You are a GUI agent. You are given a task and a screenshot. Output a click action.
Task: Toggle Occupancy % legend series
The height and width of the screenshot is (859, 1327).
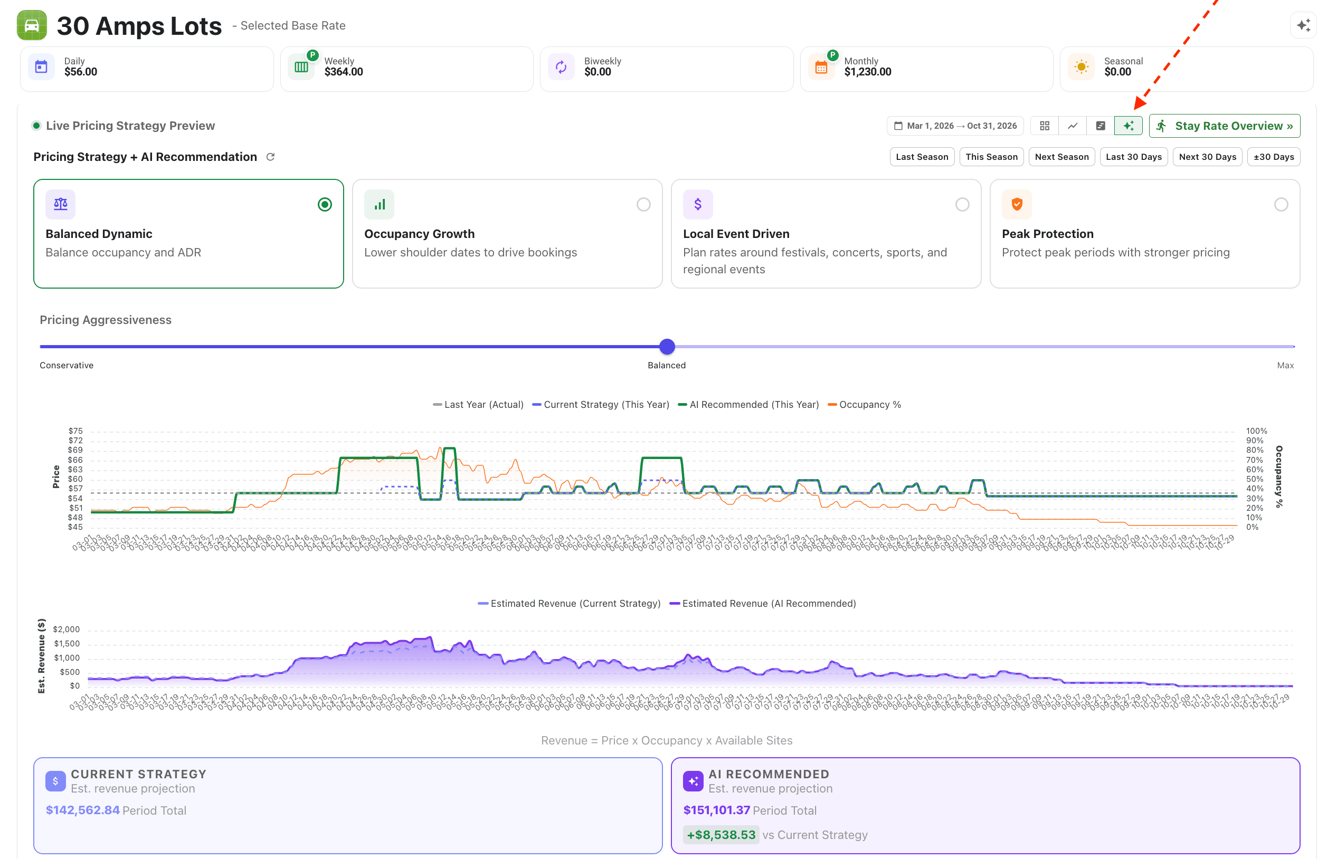pos(864,405)
